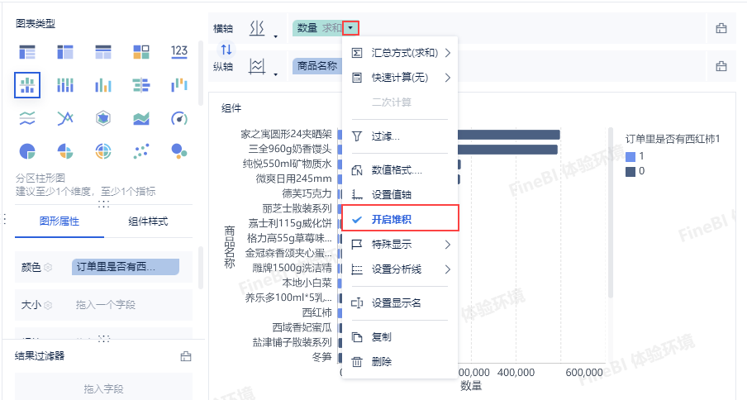Choose the scatter plot chart icon
The width and height of the screenshot is (747, 400).
(141, 151)
